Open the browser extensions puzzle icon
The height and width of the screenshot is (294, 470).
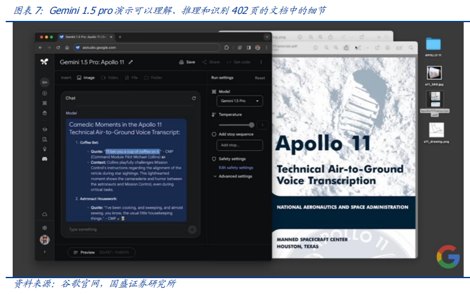(x=226, y=48)
